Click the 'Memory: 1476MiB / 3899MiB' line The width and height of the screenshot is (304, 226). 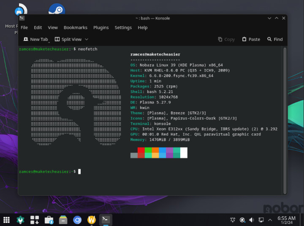tap(160, 140)
